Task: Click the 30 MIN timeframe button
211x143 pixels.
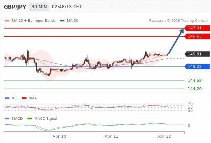Action: [39, 7]
